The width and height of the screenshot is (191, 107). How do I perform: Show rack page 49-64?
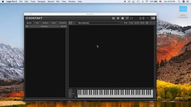point(142,23)
